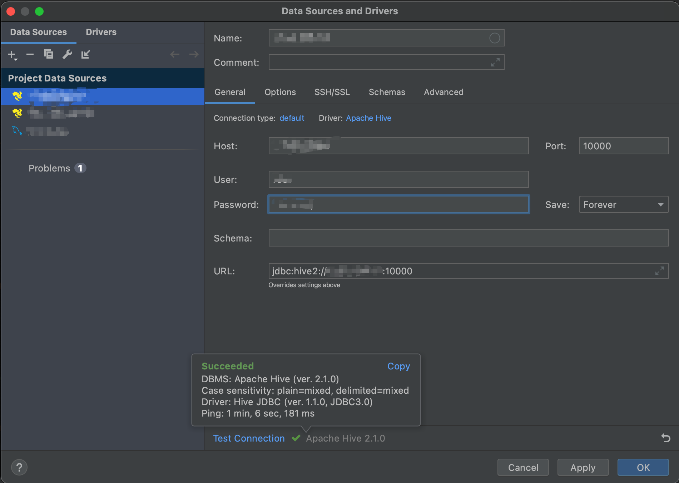Expand the URL field editor

point(659,271)
